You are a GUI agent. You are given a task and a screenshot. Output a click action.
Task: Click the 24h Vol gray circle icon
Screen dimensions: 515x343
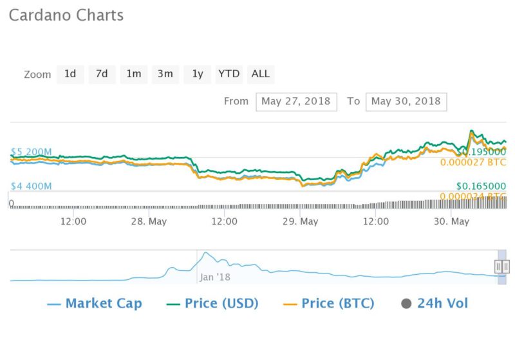coord(406,304)
